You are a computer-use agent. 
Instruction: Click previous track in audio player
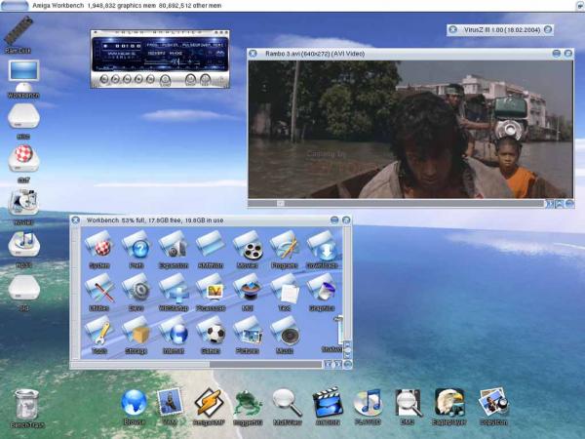pyautogui.click(x=104, y=79)
